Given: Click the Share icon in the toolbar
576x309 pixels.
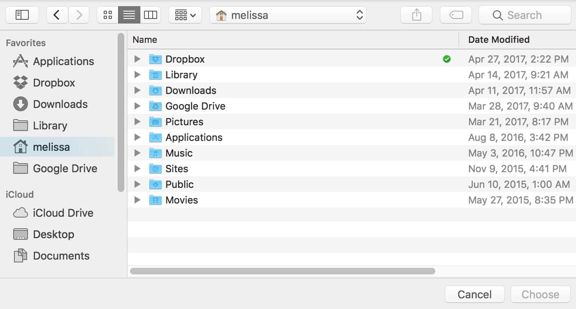Looking at the screenshot, I should tap(416, 15).
